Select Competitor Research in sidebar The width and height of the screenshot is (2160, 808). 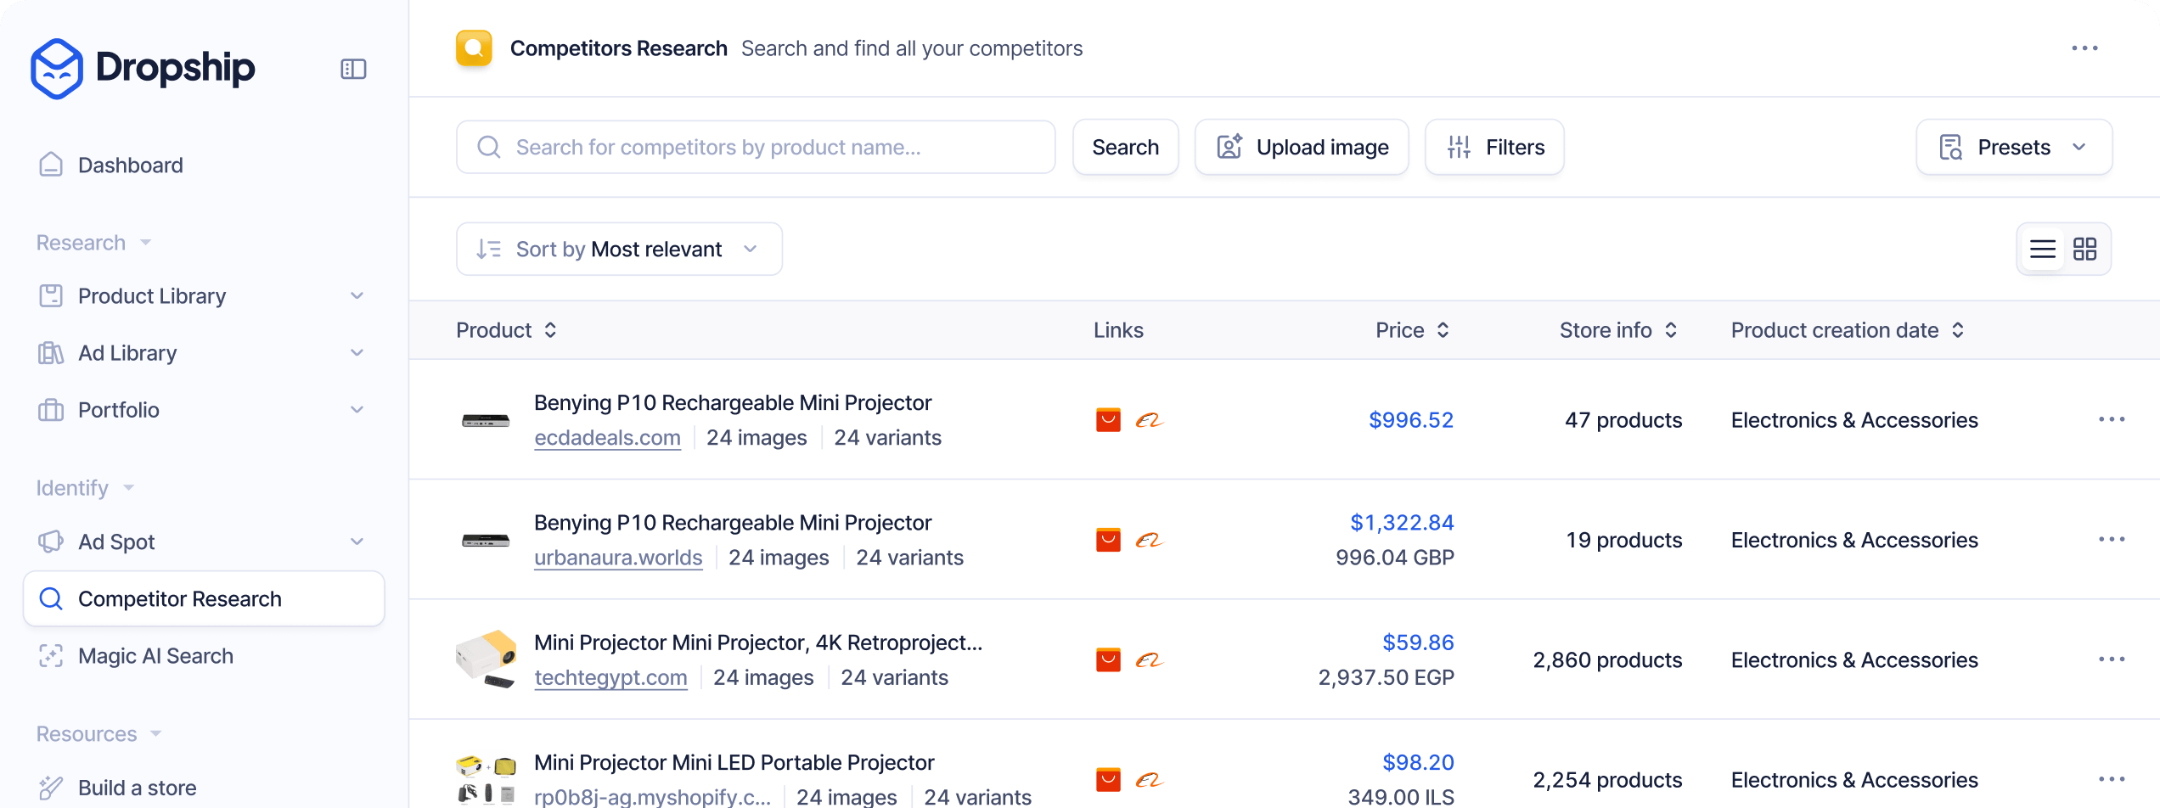tap(204, 599)
